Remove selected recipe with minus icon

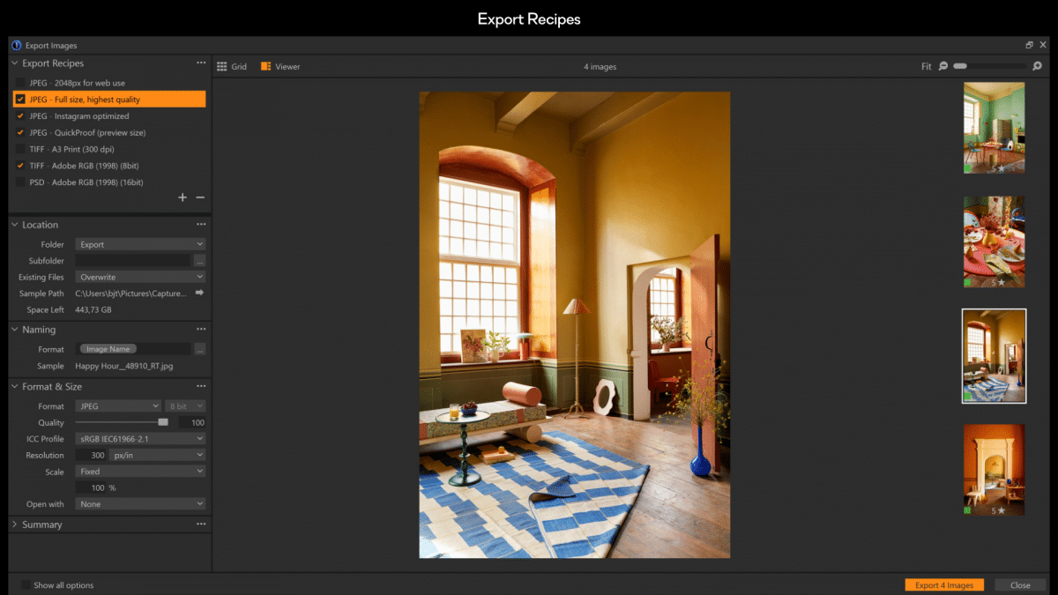click(x=200, y=197)
